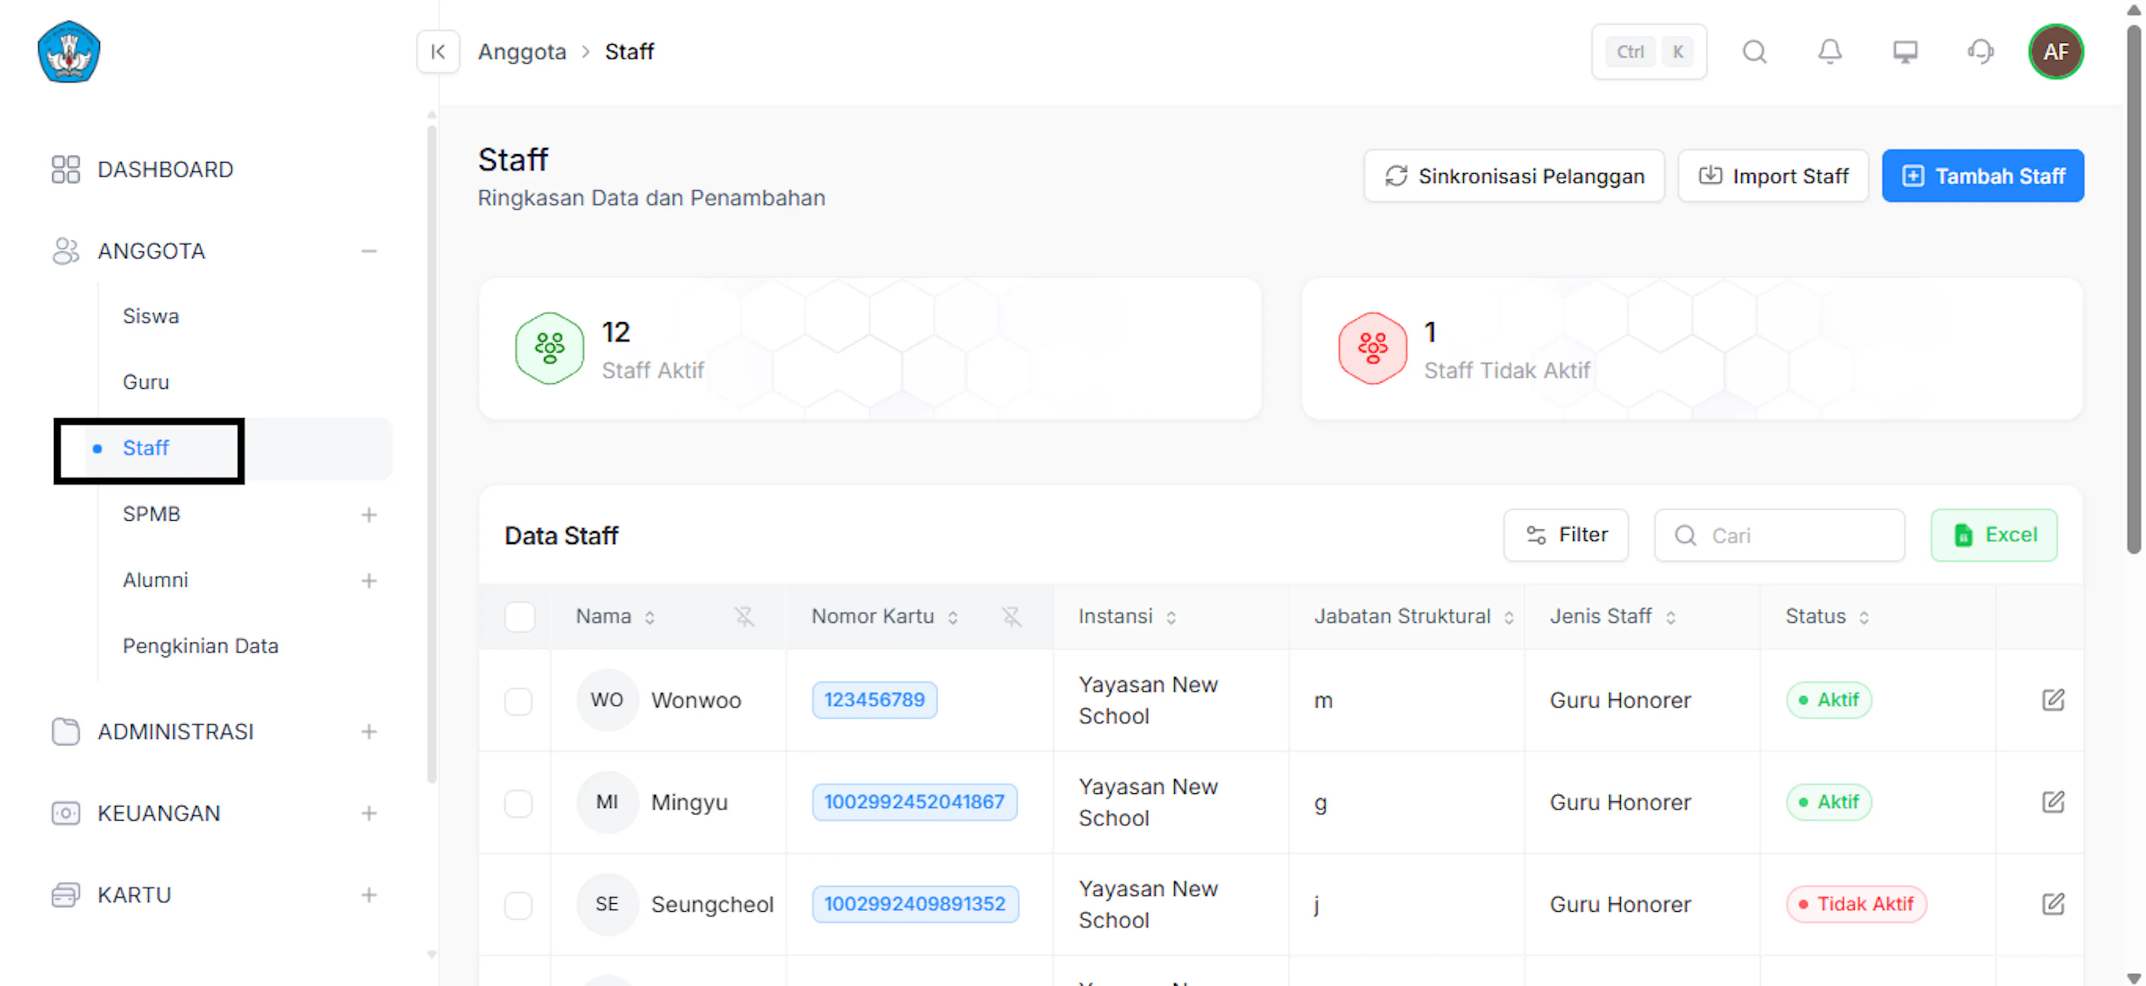
Task: Open the AF user avatar menu
Action: (2056, 51)
